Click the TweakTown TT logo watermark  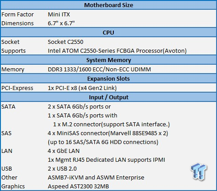tap(199, 172)
